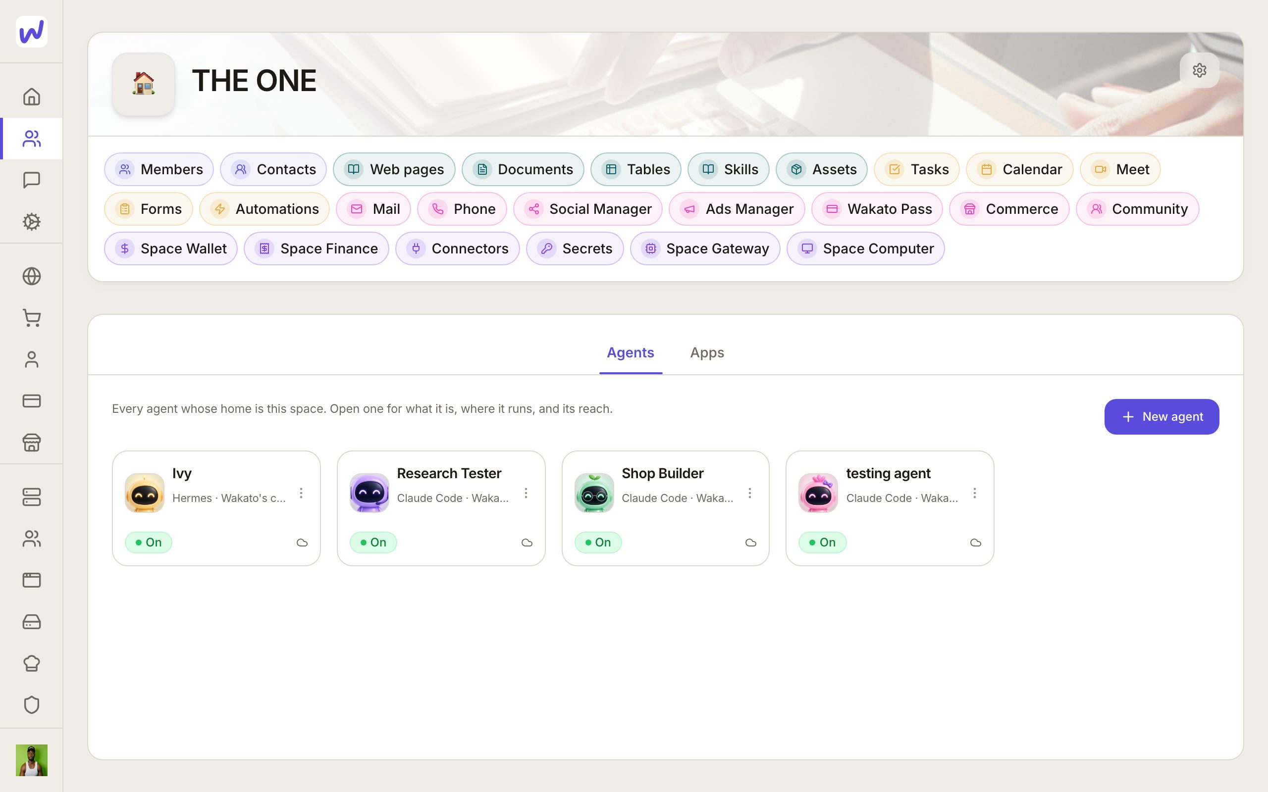Open the single person icon in the sidebar
Image resolution: width=1268 pixels, height=792 pixels.
click(31, 359)
